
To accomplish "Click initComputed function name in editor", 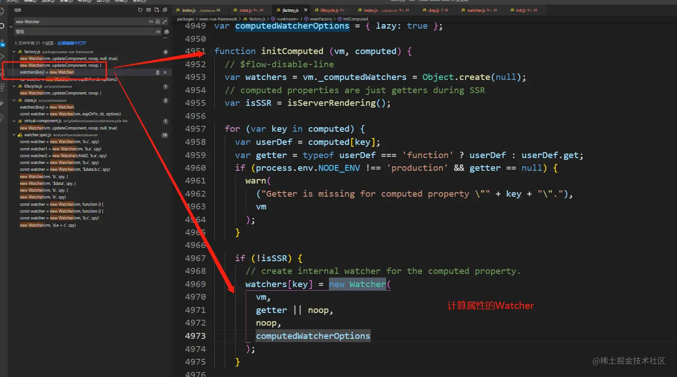I will click(292, 51).
